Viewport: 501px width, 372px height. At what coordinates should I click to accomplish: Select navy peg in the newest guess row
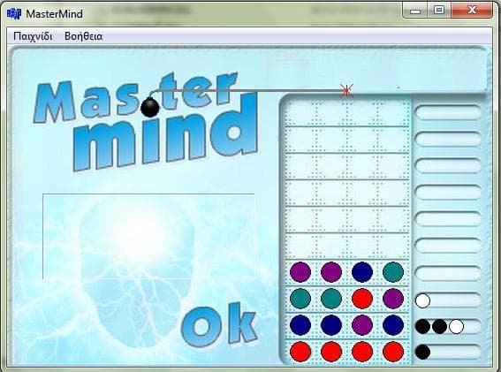[x=362, y=272]
